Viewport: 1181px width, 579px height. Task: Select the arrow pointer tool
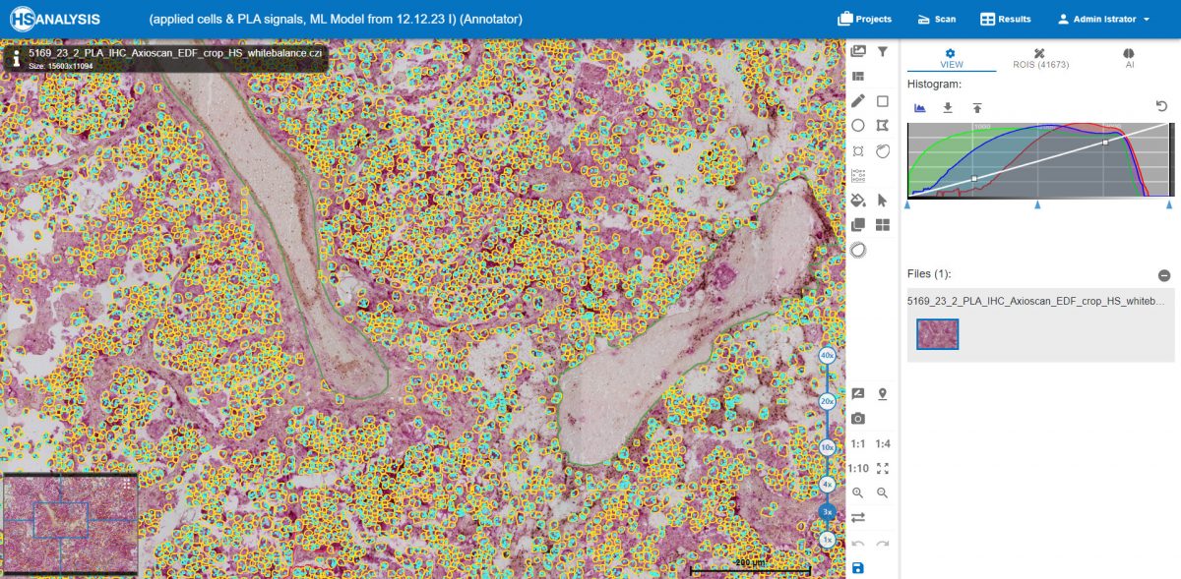[x=883, y=200]
